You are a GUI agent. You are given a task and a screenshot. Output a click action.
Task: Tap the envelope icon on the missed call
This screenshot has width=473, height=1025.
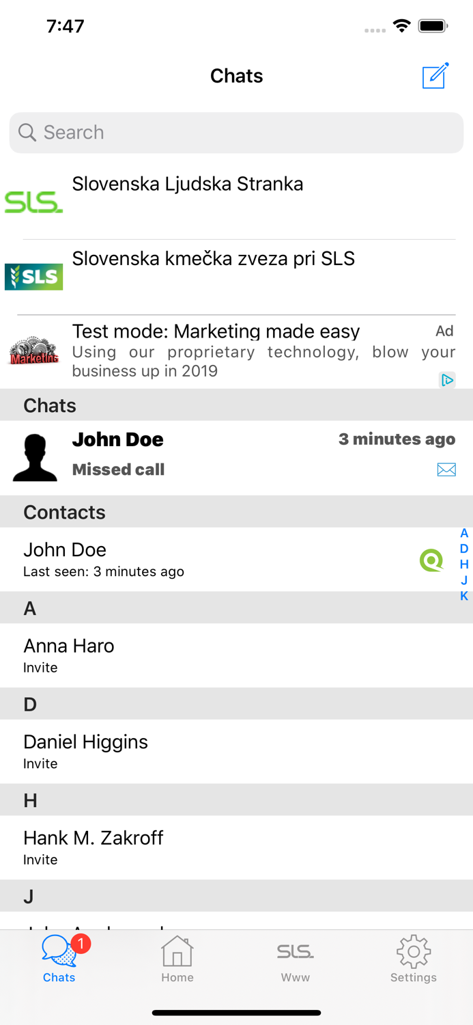(x=446, y=469)
